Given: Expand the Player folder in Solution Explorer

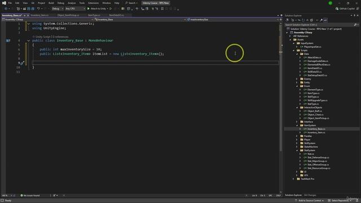Looking at the screenshot, I should pos(297,140).
